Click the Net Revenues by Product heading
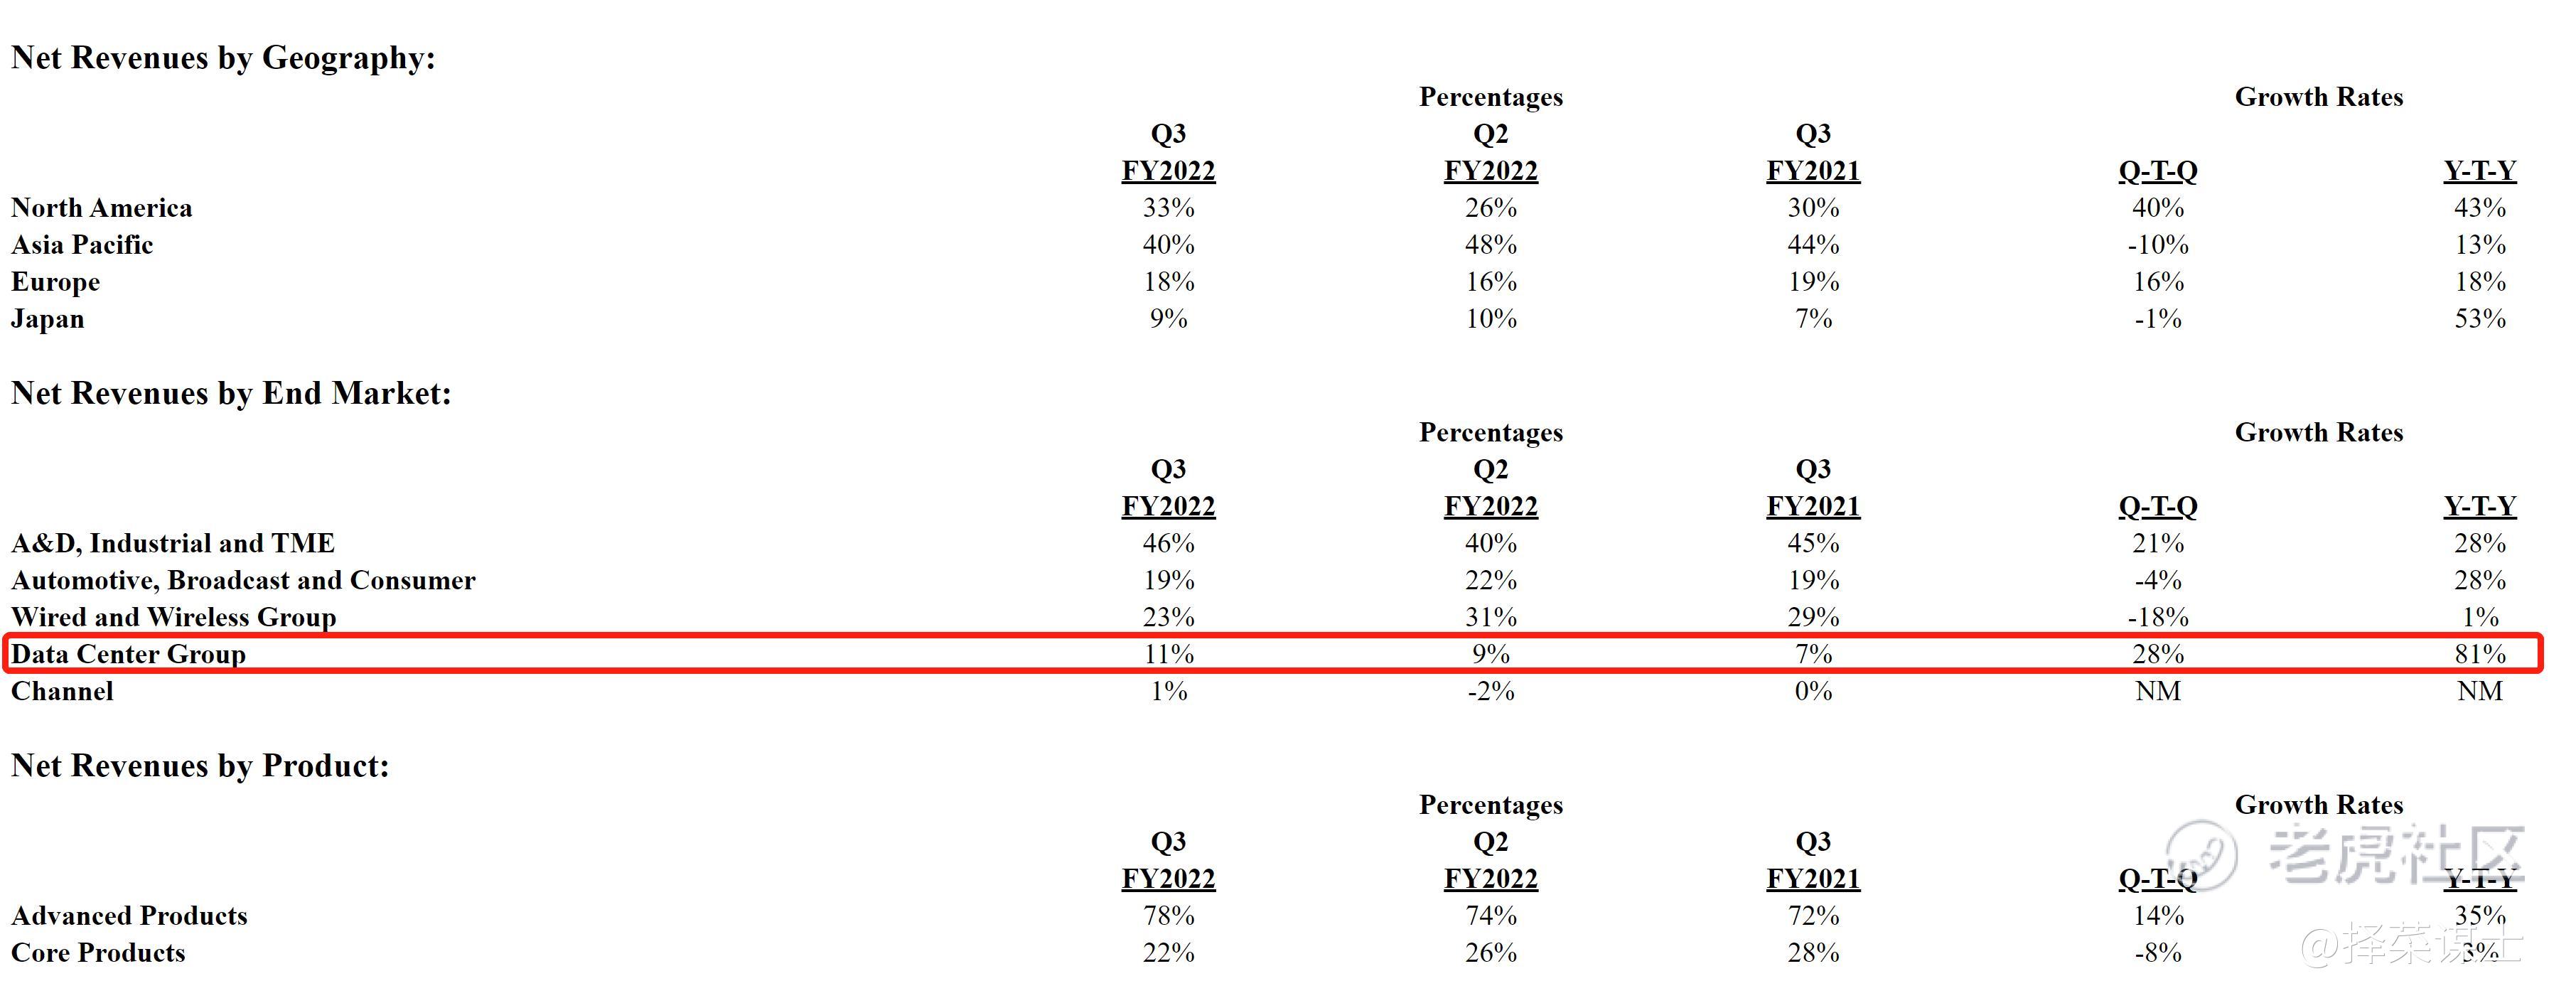This screenshot has width=2576, height=1003. click(200, 766)
